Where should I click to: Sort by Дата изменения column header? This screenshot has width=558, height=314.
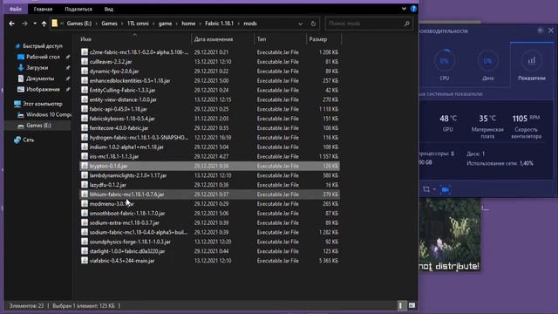click(213, 39)
